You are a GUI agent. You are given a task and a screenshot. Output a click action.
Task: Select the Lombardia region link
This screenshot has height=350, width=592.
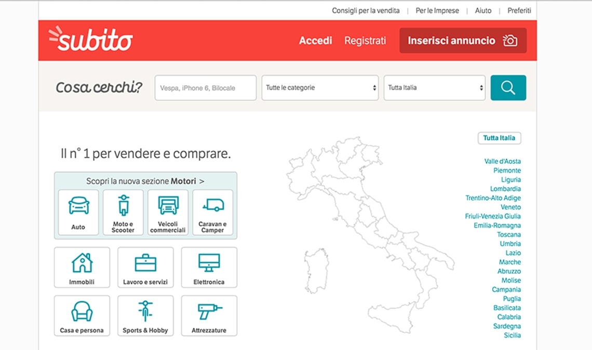point(506,189)
